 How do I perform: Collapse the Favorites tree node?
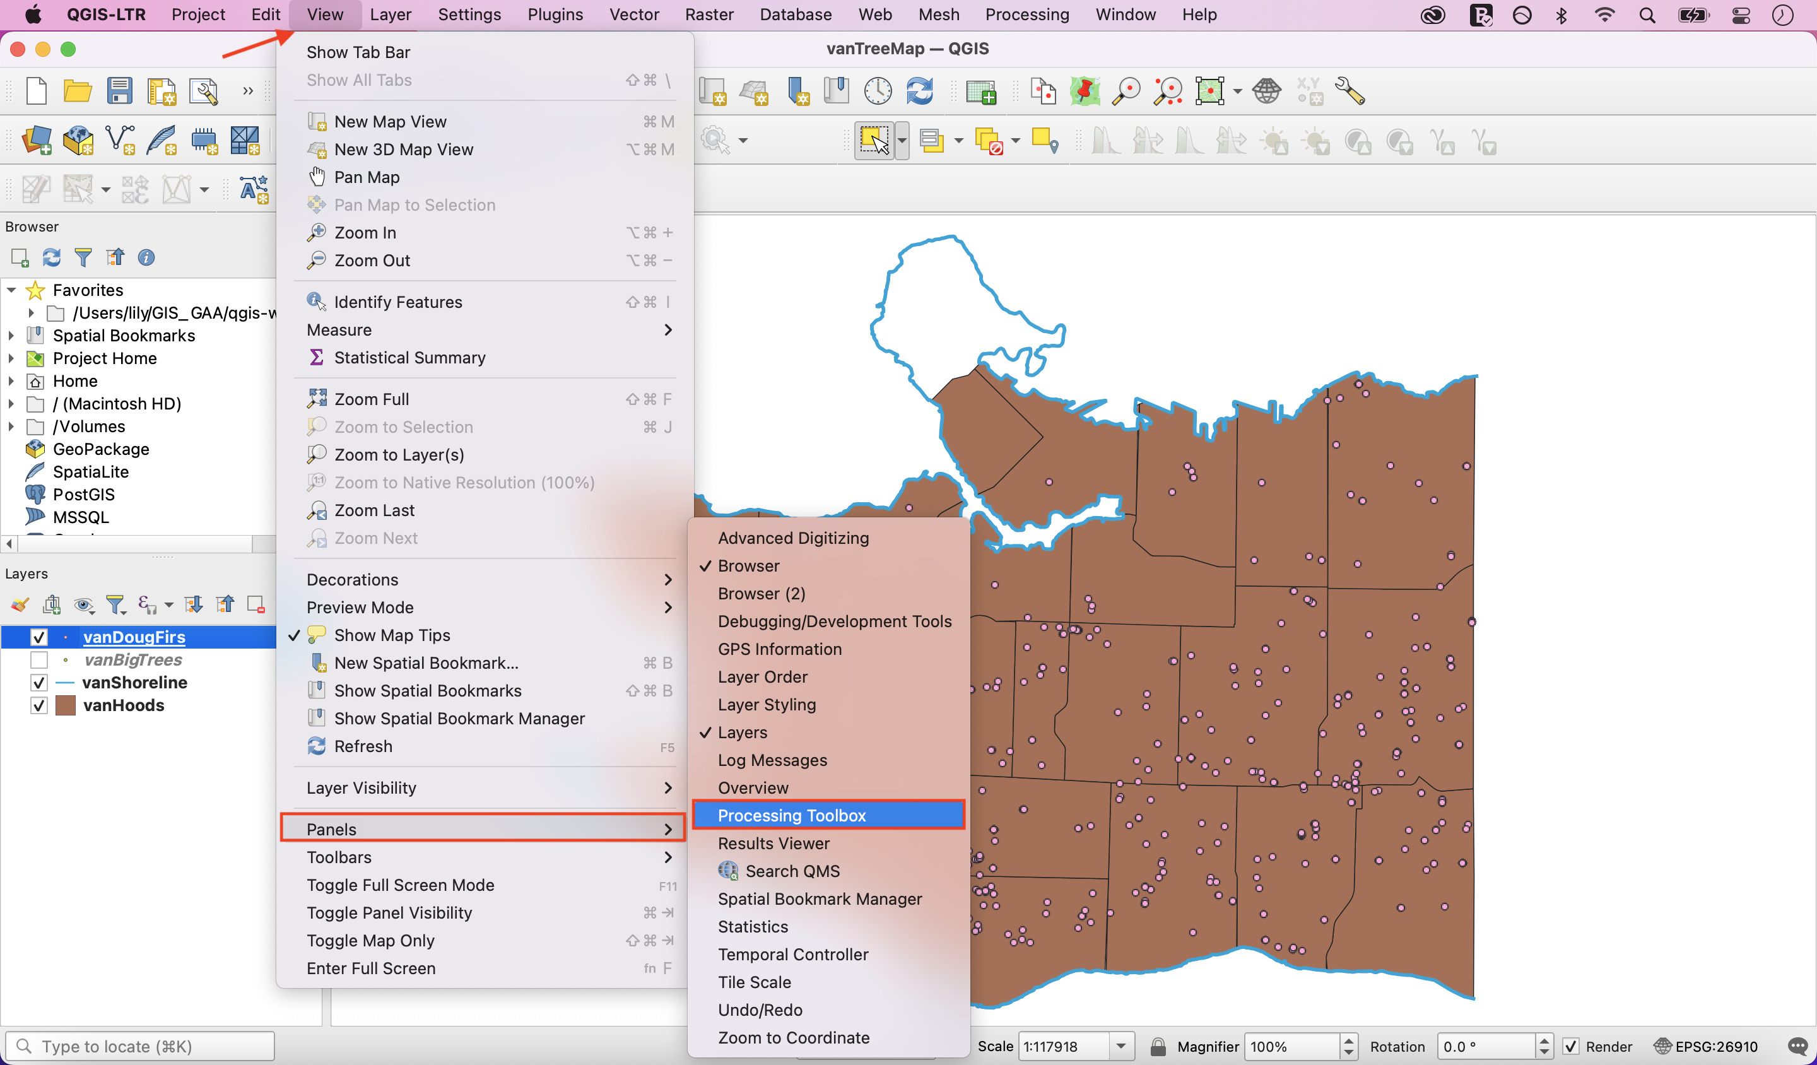coord(11,290)
